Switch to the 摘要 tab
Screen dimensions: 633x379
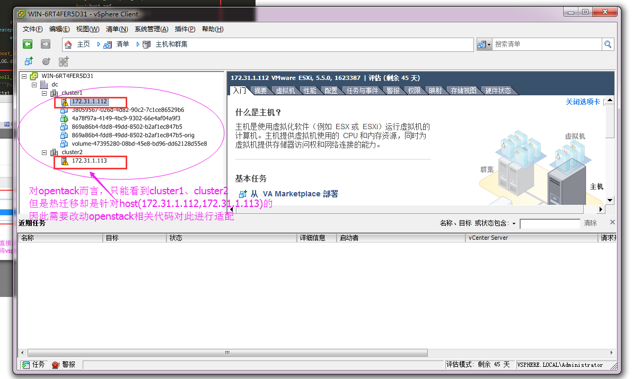[260, 91]
